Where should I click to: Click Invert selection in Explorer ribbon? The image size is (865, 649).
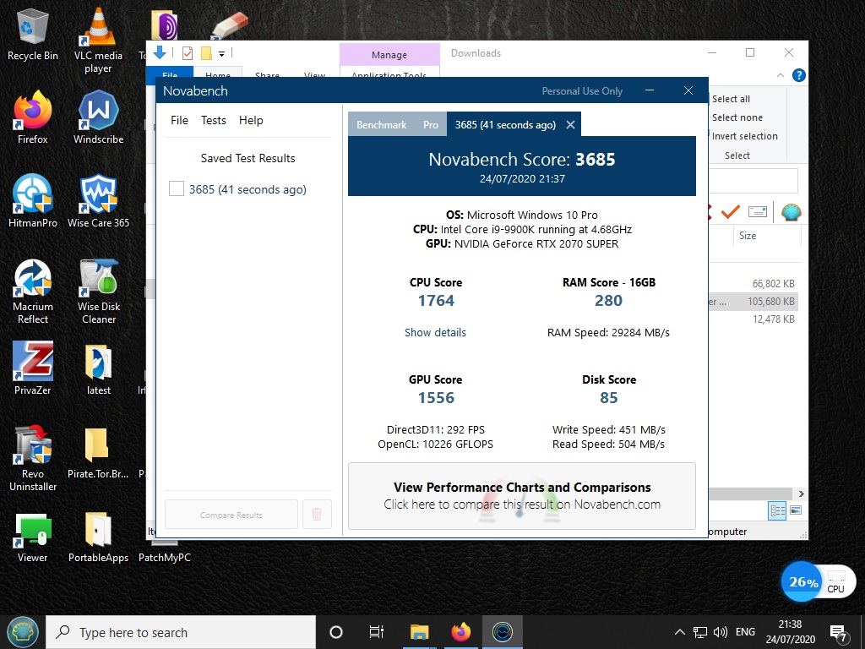[744, 136]
